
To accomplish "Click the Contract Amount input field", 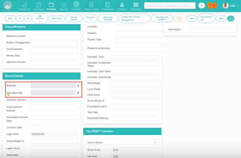I will (x=54, y=100).
